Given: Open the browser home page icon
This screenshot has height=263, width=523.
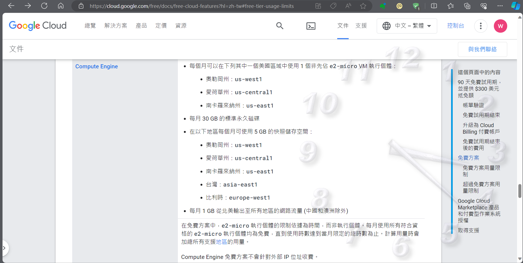Looking at the screenshot, I should (61, 6).
